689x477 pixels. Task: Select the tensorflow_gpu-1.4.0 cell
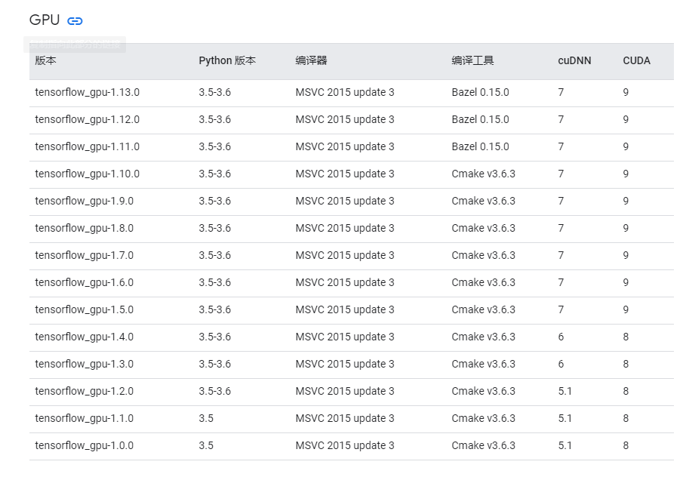click(x=85, y=337)
